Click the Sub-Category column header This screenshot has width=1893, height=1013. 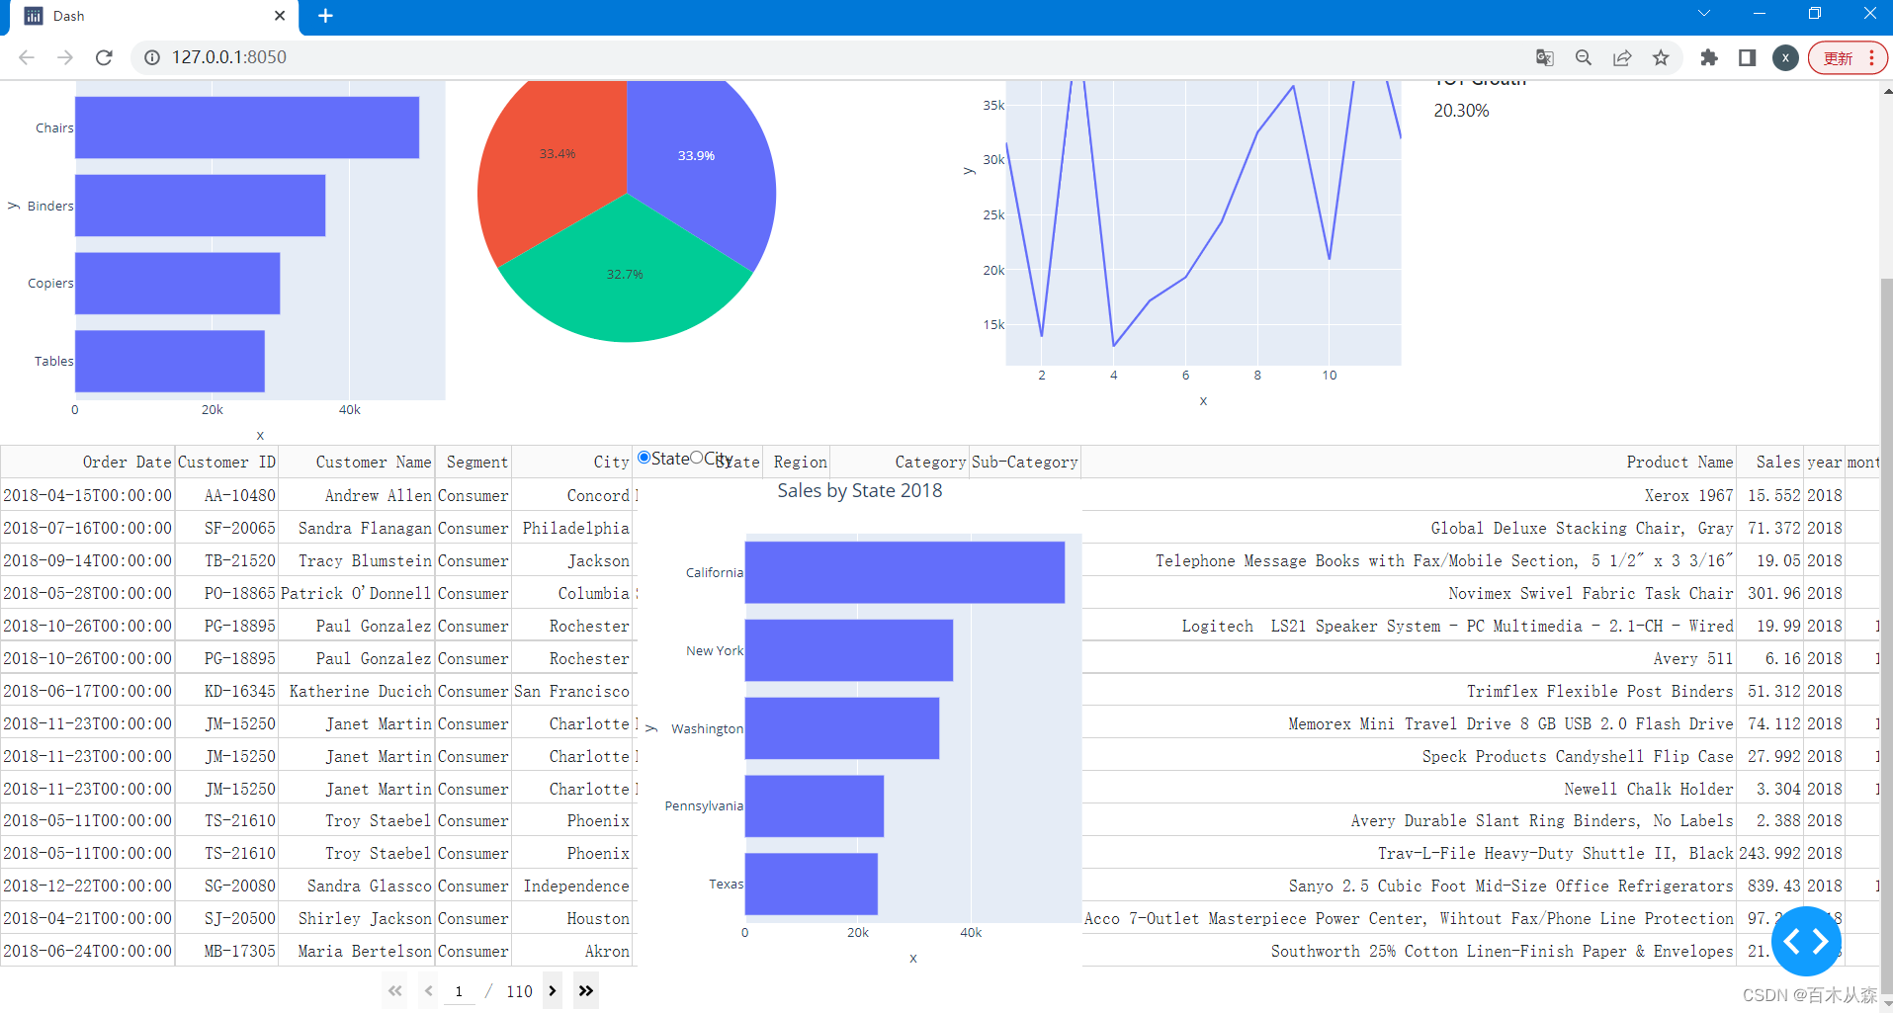pyautogui.click(x=1024, y=462)
